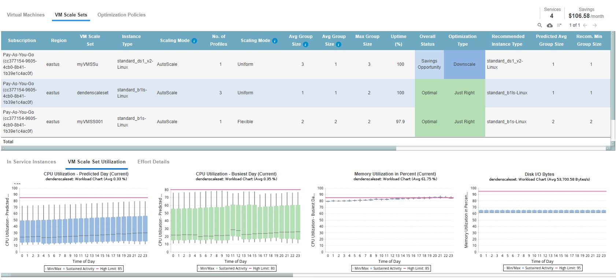The width and height of the screenshot is (616, 280).
Task: Go to the next page arrow
Action: click(595, 25)
